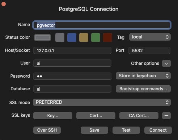
Task: Pick the dark red status color swatch
Action: click(107, 37)
